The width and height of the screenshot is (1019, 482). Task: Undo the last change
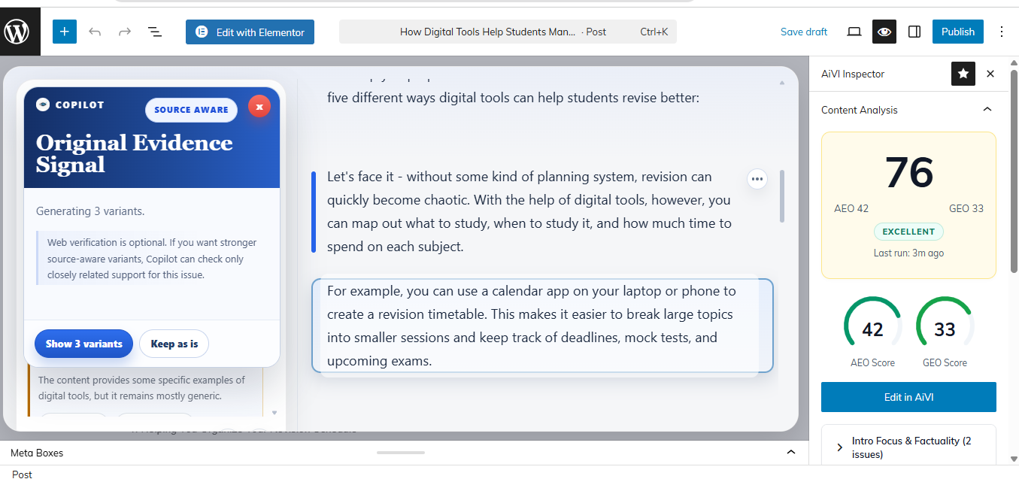click(95, 32)
